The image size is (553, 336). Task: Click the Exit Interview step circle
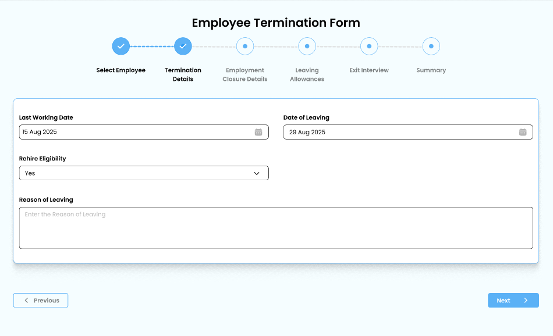tap(369, 46)
